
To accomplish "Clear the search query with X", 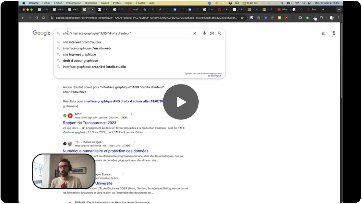I will click(x=195, y=33).
